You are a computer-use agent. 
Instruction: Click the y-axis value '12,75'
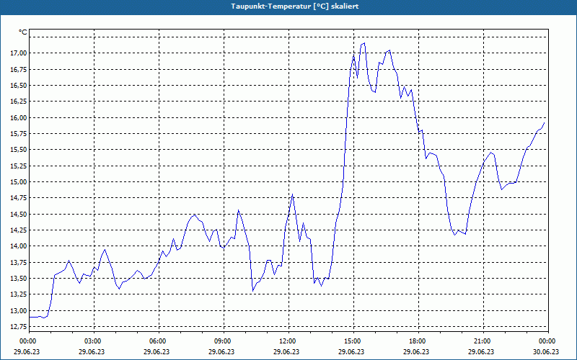point(18,327)
